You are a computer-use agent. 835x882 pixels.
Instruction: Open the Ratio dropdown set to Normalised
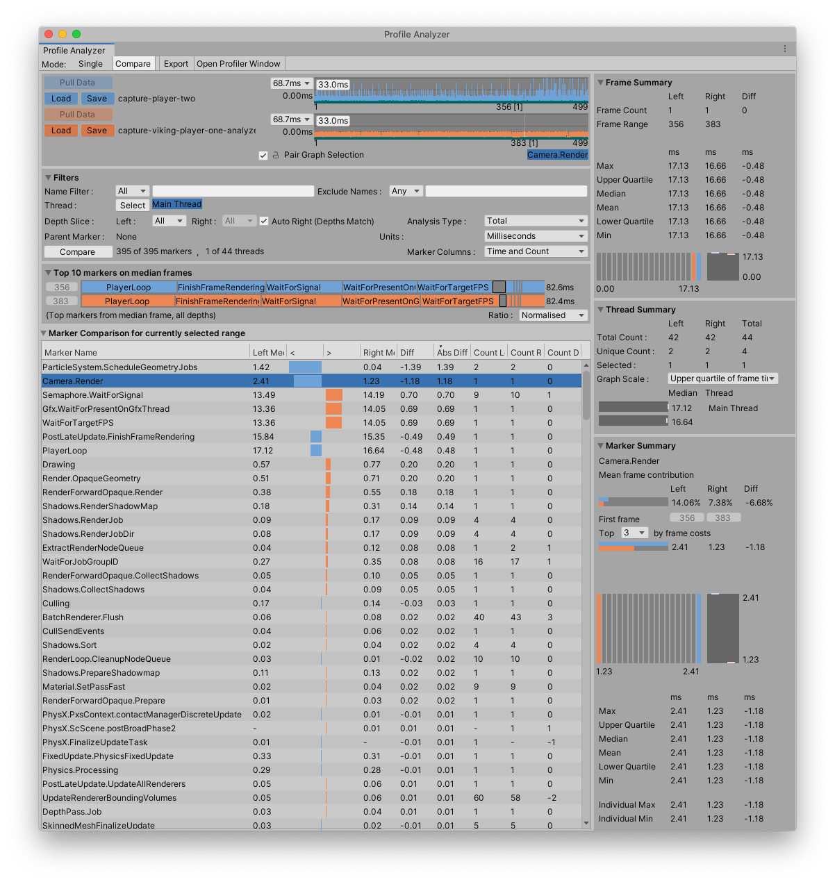coord(553,315)
